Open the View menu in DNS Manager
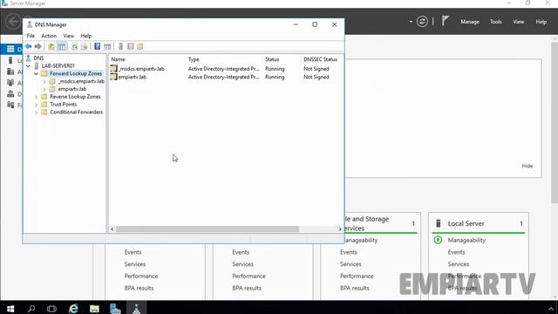 pyautogui.click(x=69, y=36)
